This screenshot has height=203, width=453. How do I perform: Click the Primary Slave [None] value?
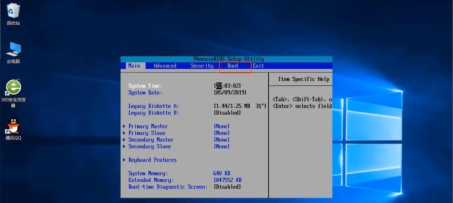[x=221, y=133]
